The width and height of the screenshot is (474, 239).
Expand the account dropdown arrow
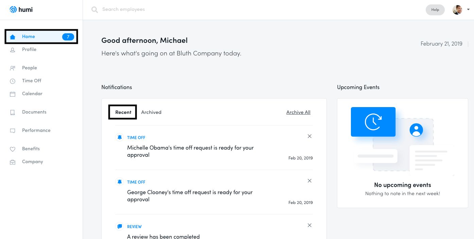468,10
